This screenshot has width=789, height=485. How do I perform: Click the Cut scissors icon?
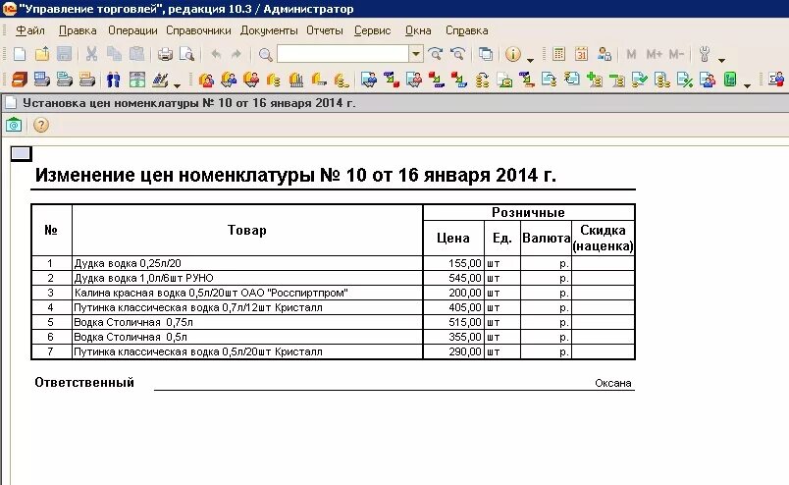click(91, 54)
